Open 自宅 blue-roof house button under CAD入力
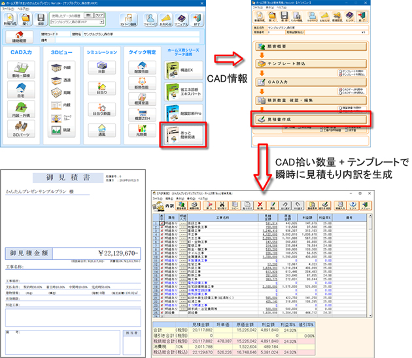Image resolution: width=412 pixels, height=358 pixels. (21, 89)
